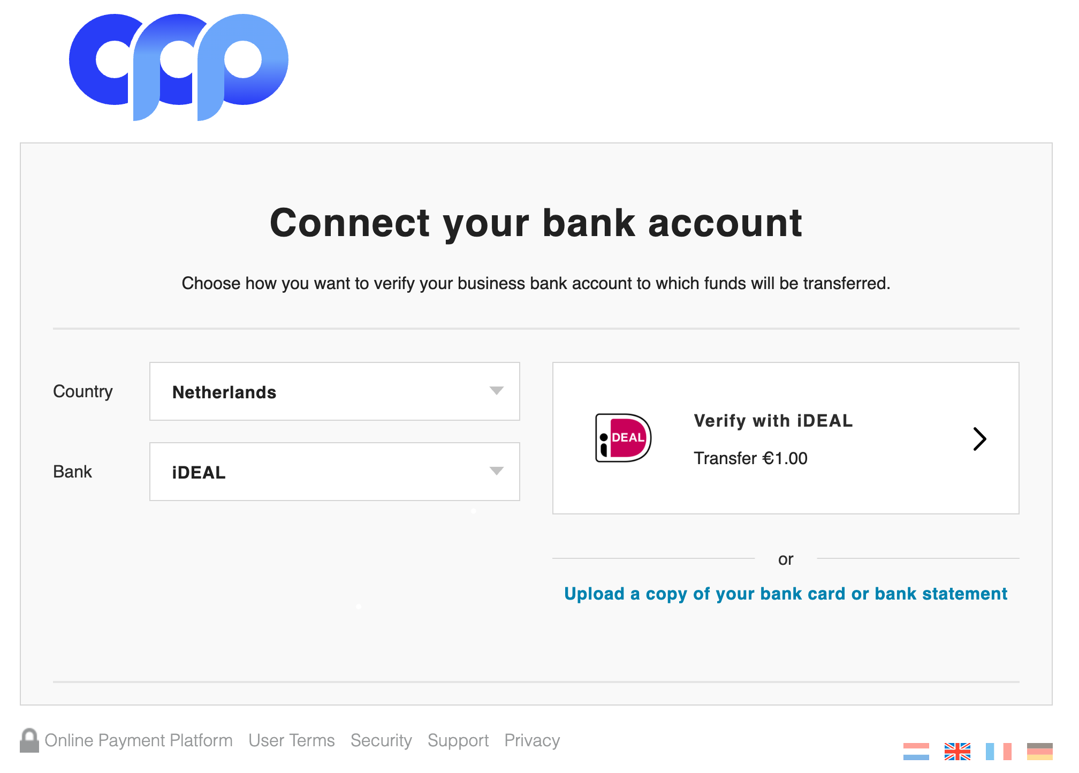This screenshot has height=773, width=1079.
Task: Upload a copy of bank card or statement
Action: [x=785, y=594]
